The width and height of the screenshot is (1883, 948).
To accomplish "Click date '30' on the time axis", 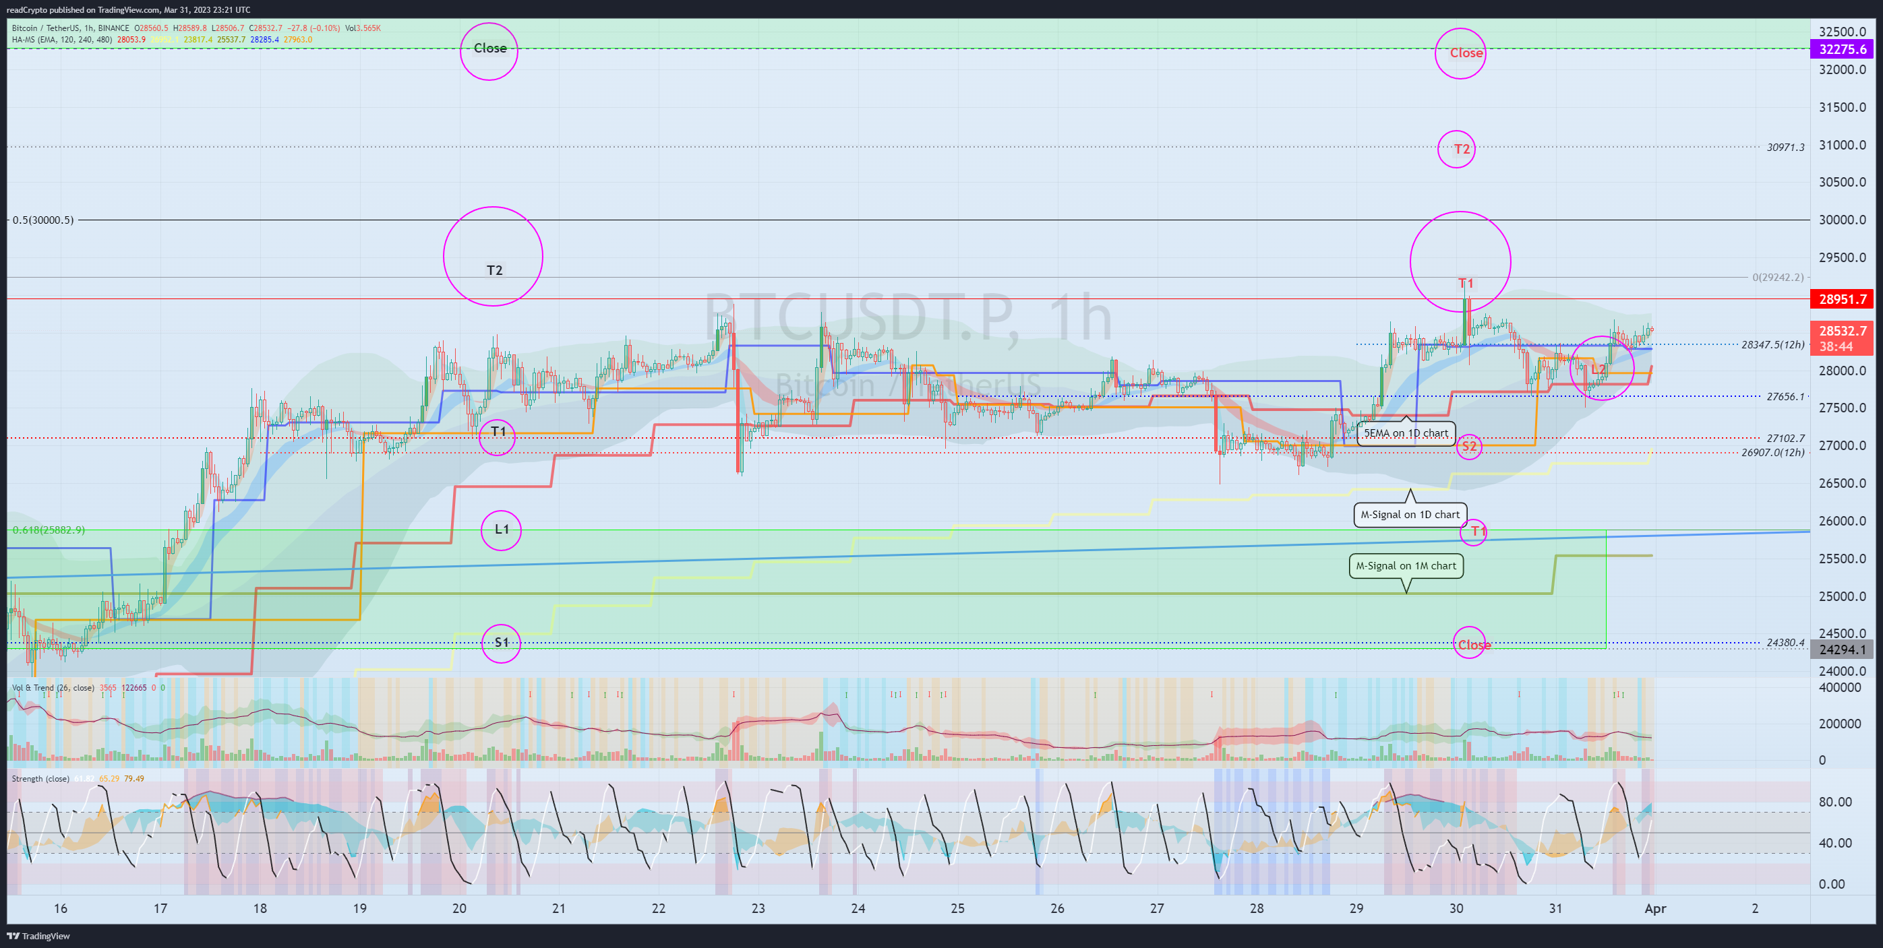I will point(1456,910).
